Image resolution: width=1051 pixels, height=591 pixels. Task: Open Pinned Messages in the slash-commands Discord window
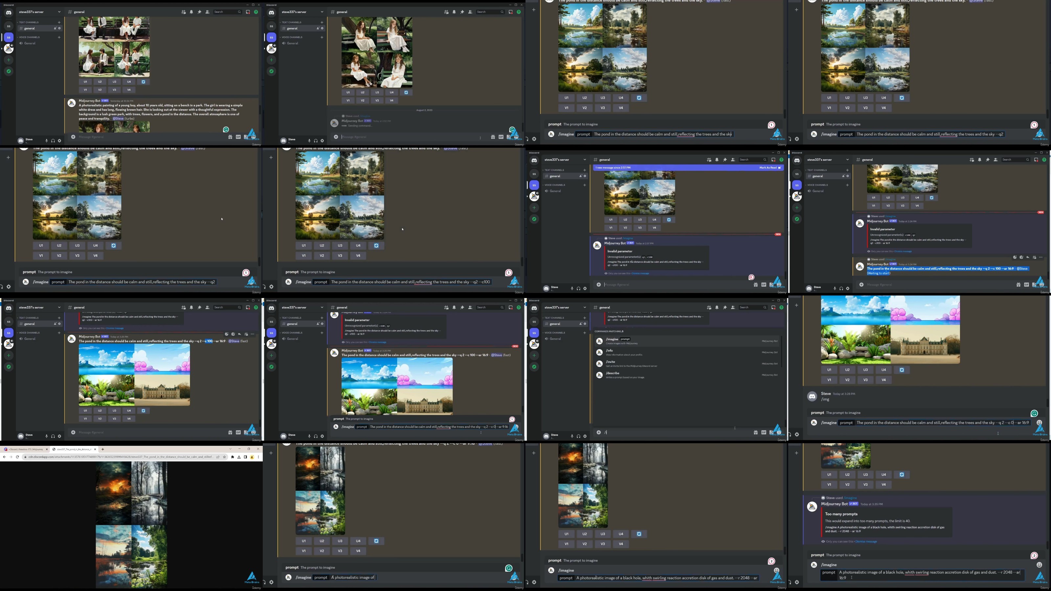725,307
